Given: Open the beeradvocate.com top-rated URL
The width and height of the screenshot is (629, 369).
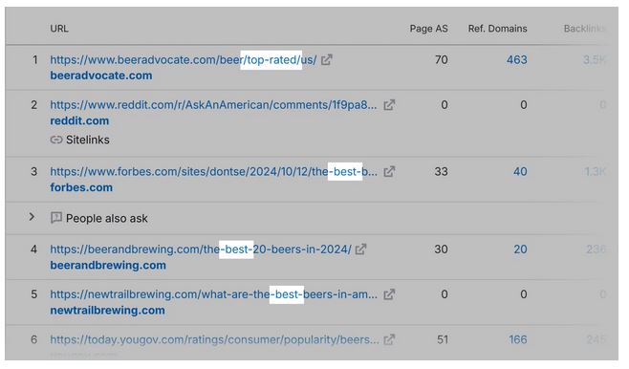Looking at the screenshot, I should click(184, 60).
